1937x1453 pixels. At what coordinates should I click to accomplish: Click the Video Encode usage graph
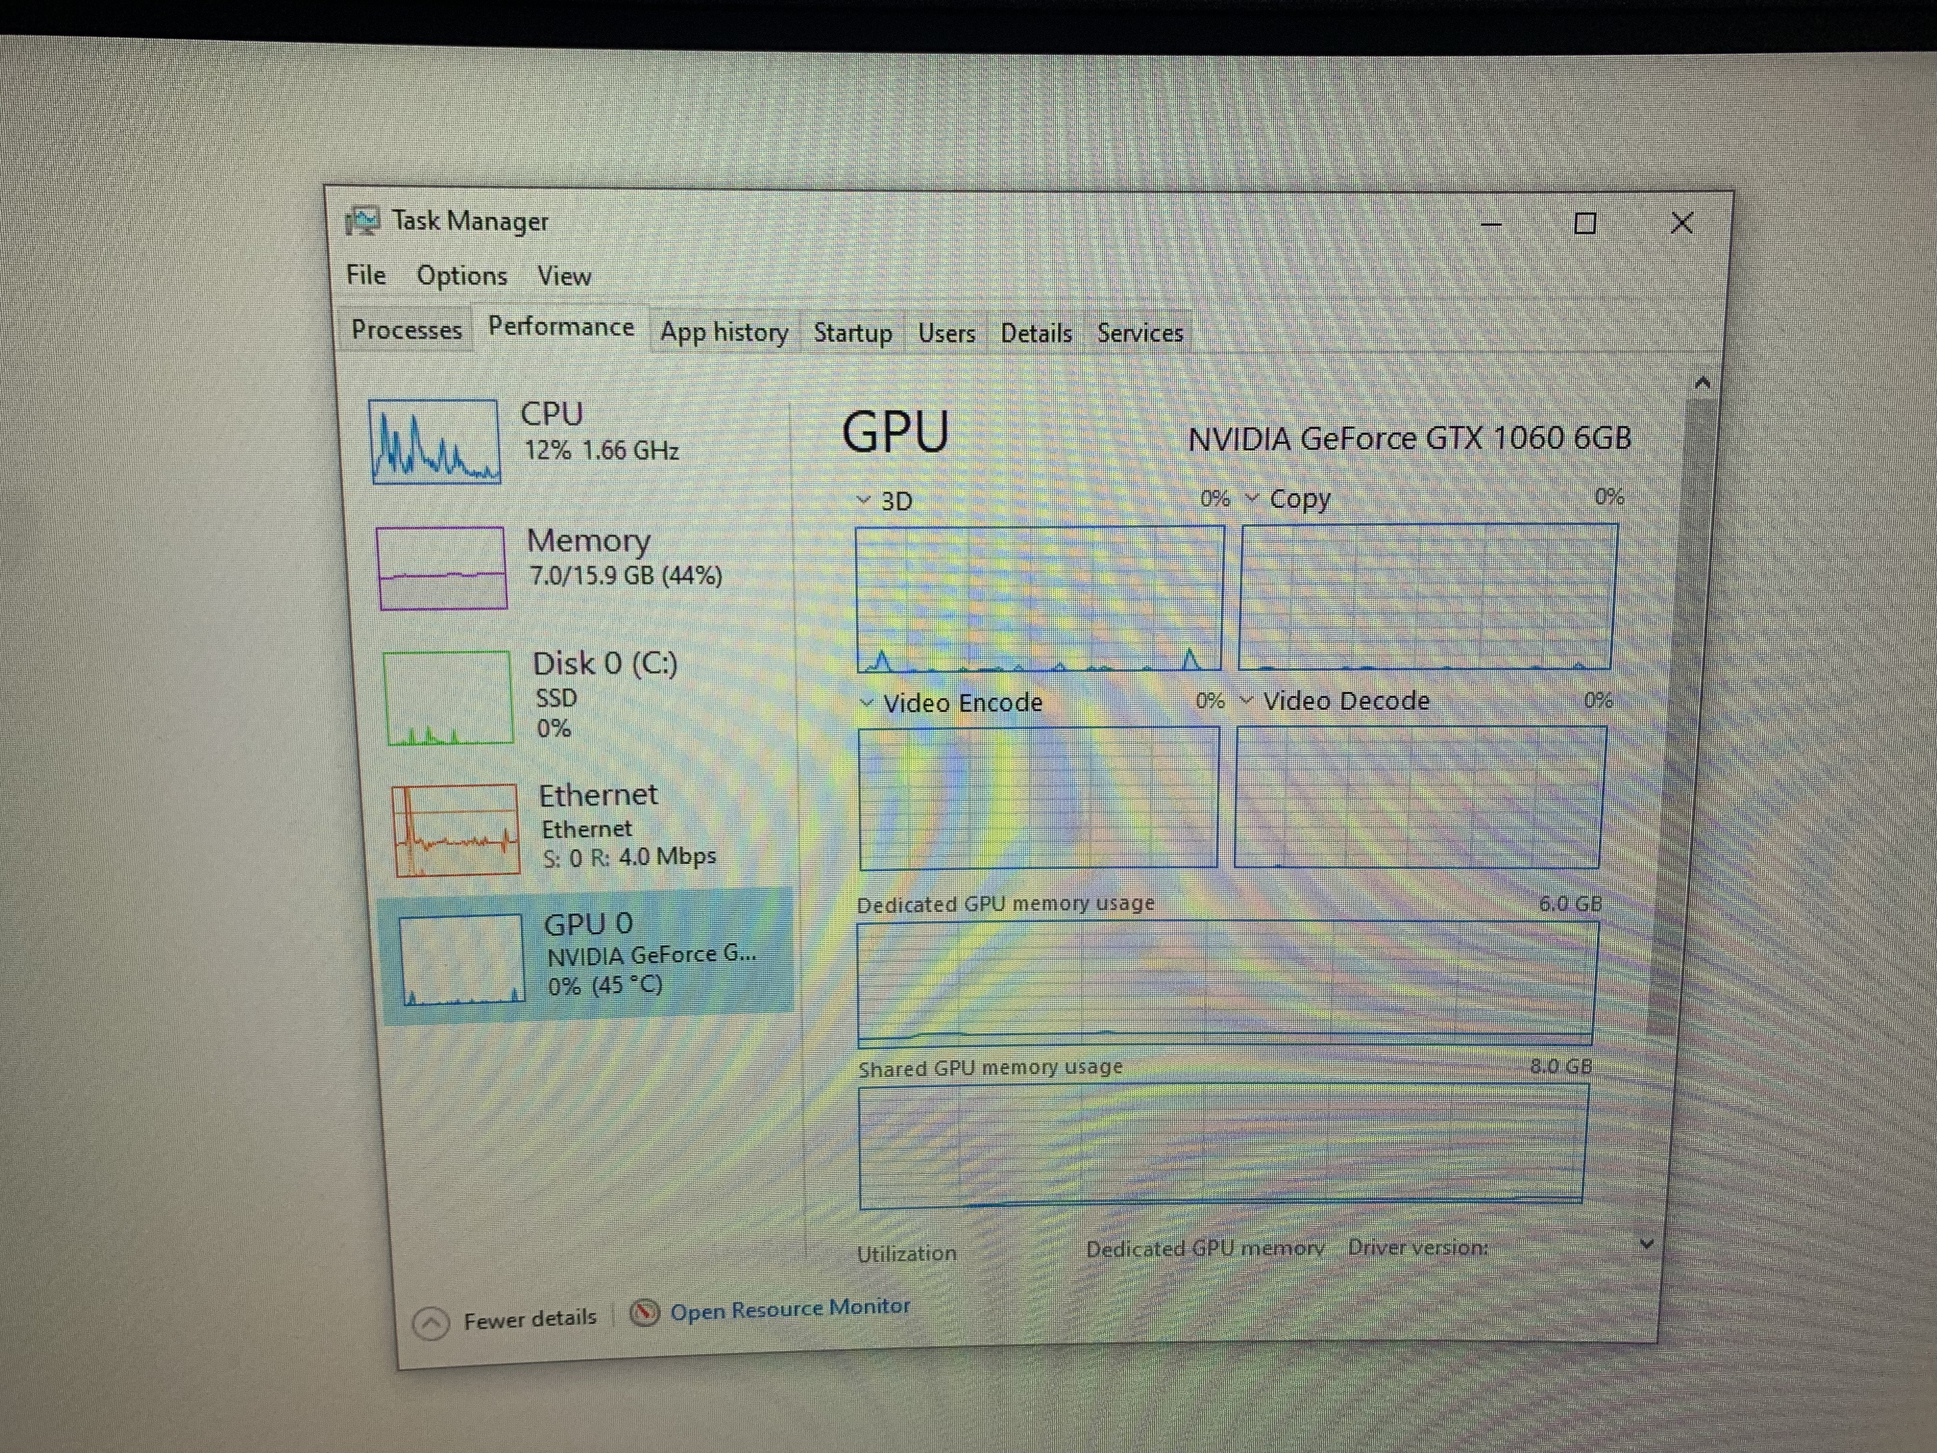[x=1039, y=798]
